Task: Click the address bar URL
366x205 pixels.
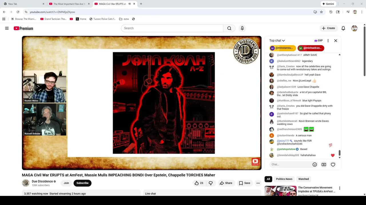Action: click(52, 12)
